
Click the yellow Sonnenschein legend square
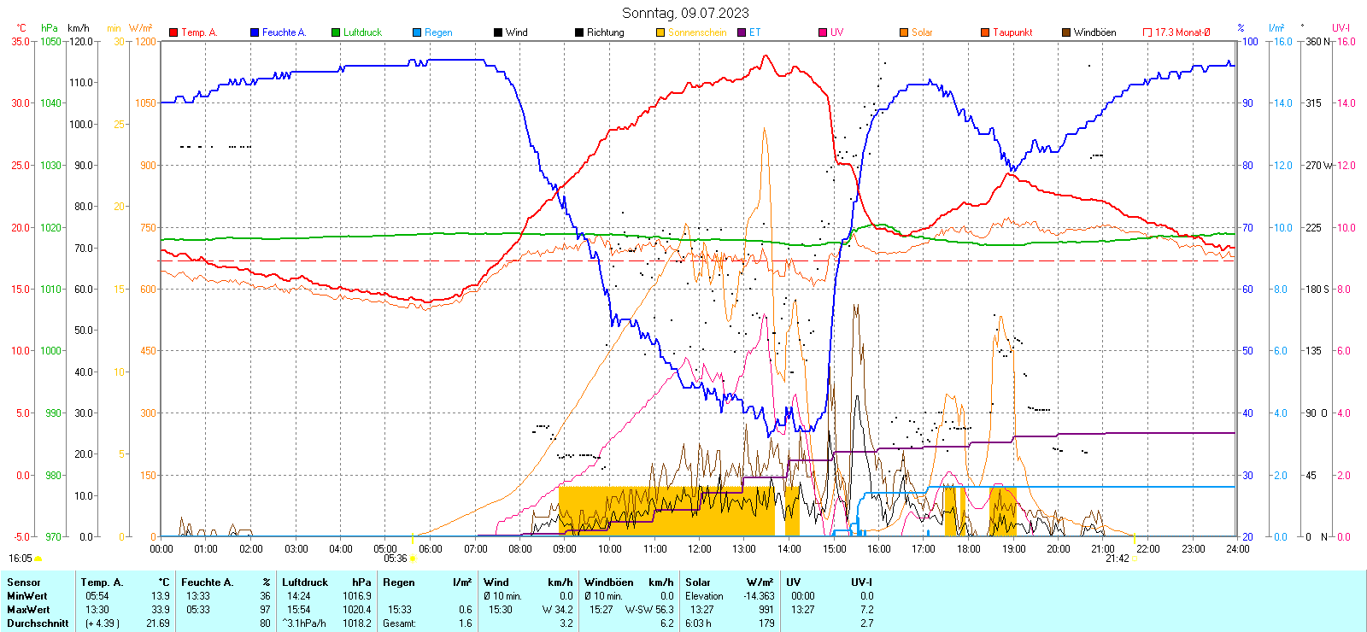(x=660, y=32)
